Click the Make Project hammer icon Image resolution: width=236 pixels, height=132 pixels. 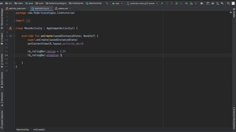pyautogui.click(x=107, y=3)
